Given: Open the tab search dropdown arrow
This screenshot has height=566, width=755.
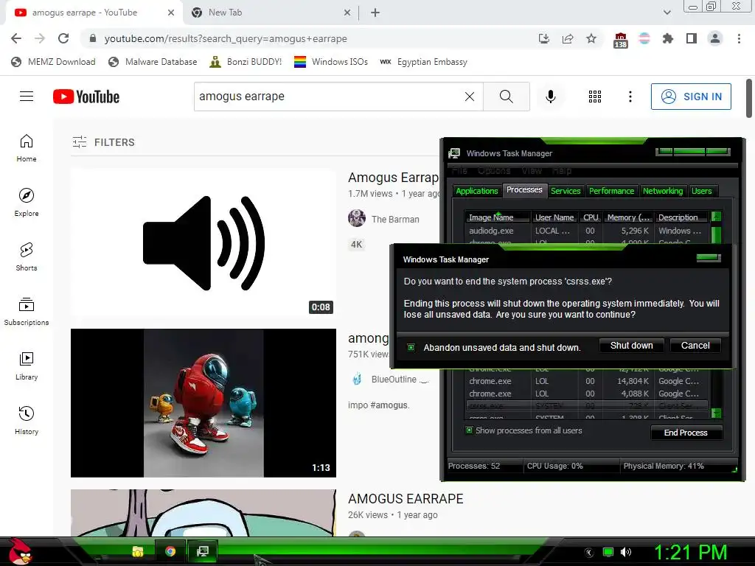Looking at the screenshot, I should tap(667, 13).
